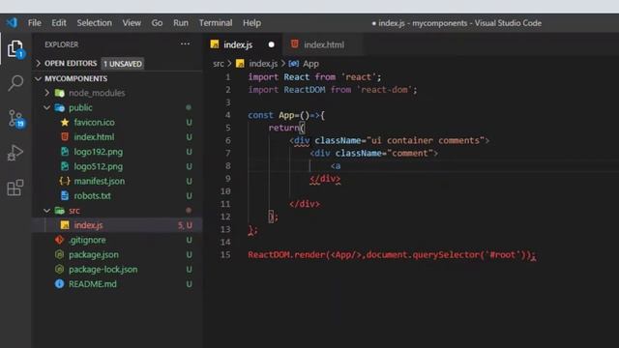Click the JS icon beside index.js in tree
619x348 pixels.
pyautogui.click(x=65, y=225)
